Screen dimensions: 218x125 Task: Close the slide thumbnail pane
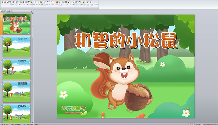32,11
